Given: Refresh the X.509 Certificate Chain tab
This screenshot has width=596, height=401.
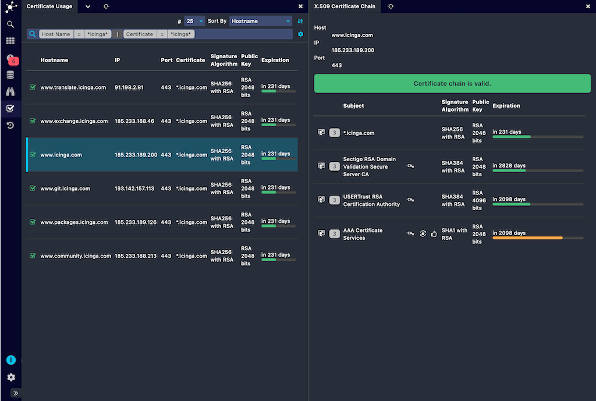Looking at the screenshot, I should tap(391, 6).
